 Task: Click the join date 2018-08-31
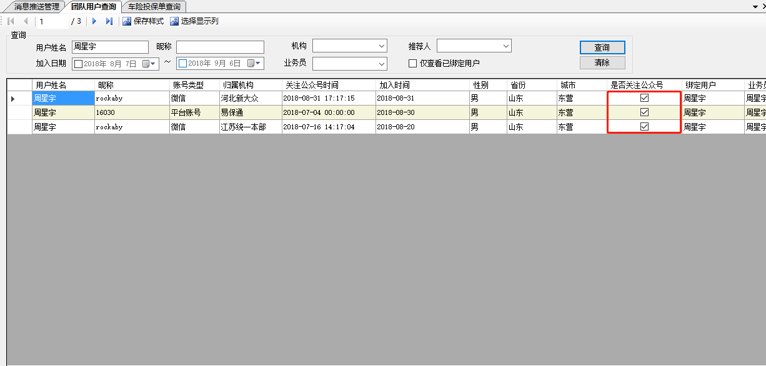(x=423, y=99)
